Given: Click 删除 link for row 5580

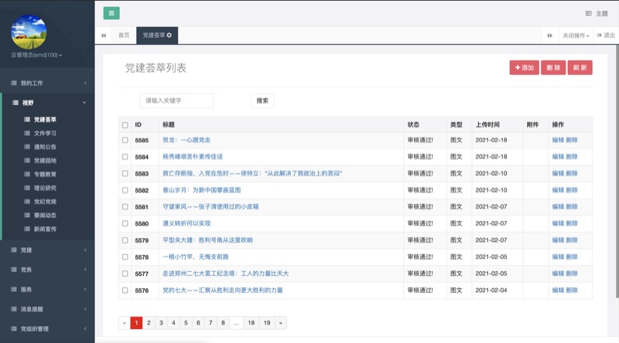Looking at the screenshot, I should [572, 223].
